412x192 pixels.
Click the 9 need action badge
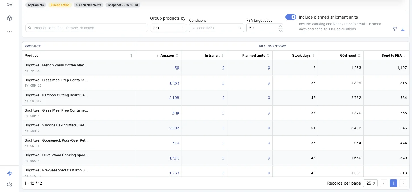(60, 5)
